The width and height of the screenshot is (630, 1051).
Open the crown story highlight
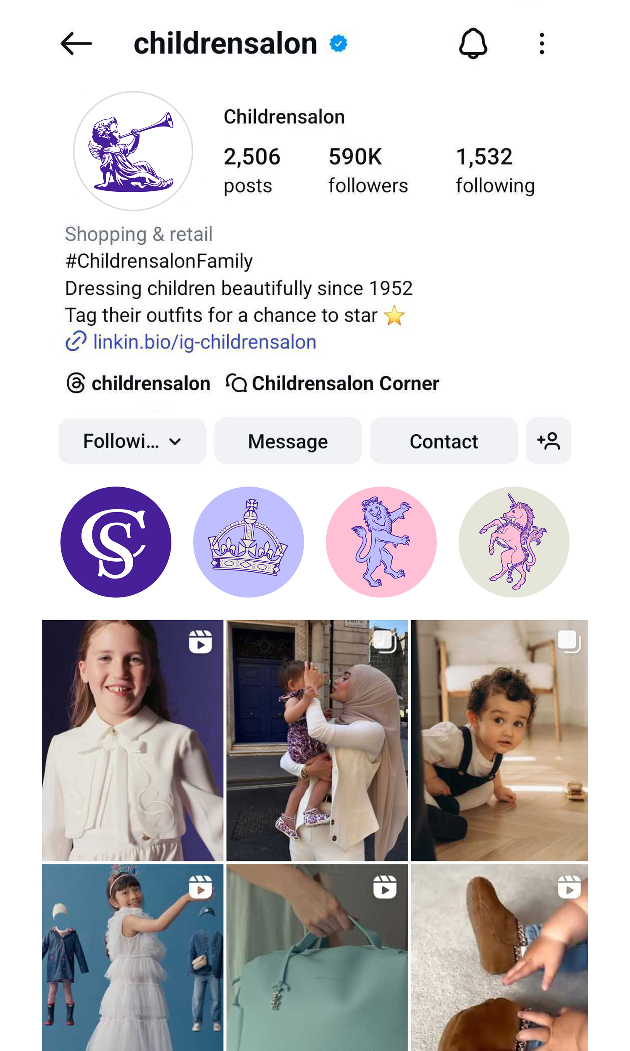248,542
